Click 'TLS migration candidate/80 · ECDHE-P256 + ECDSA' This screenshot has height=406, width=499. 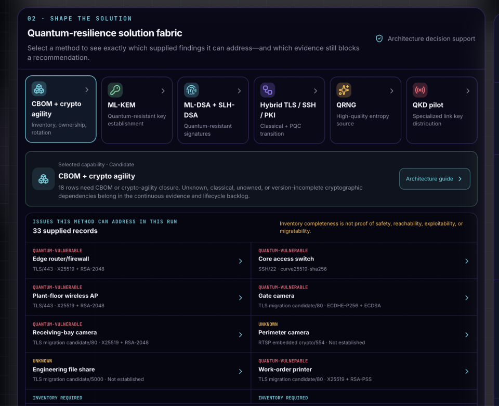(320, 306)
